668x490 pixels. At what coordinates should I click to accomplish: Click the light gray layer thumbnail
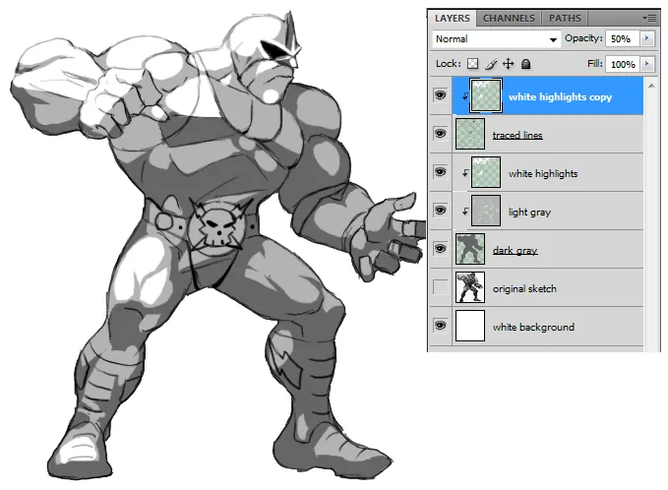click(486, 211)
